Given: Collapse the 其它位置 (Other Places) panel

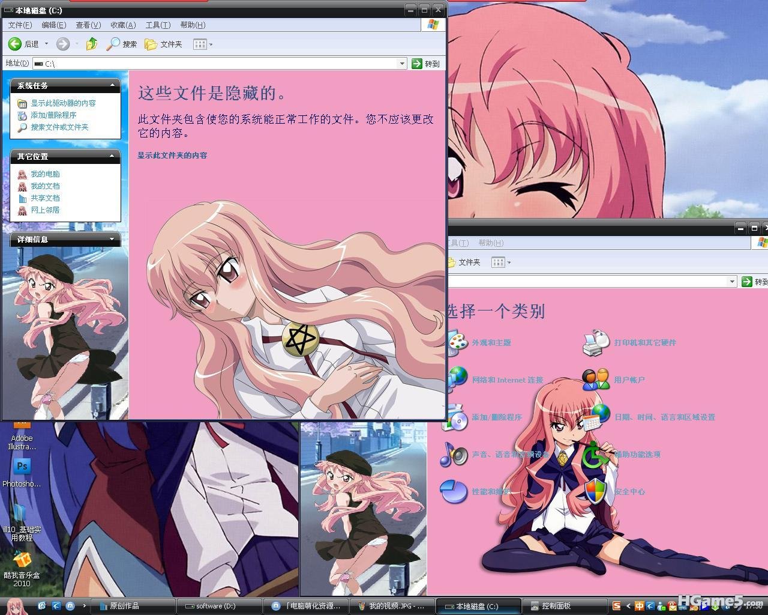Looking at the screenshot, I should pos(112,156).
